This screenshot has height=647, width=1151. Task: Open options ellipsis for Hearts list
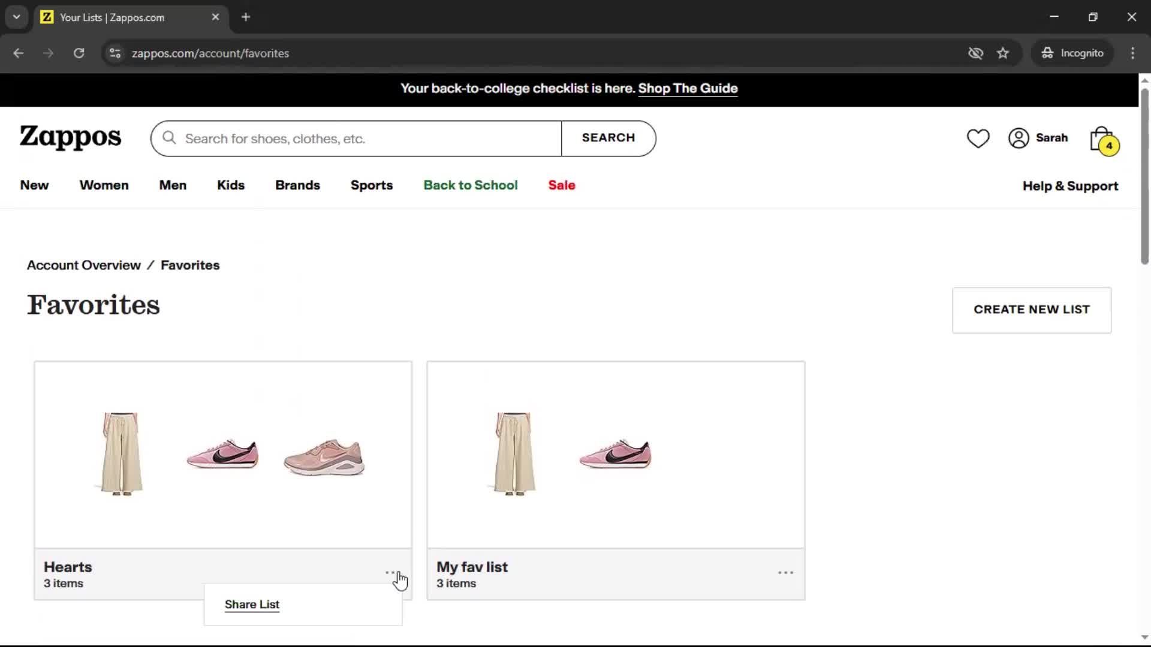click(x=392, y=573)
